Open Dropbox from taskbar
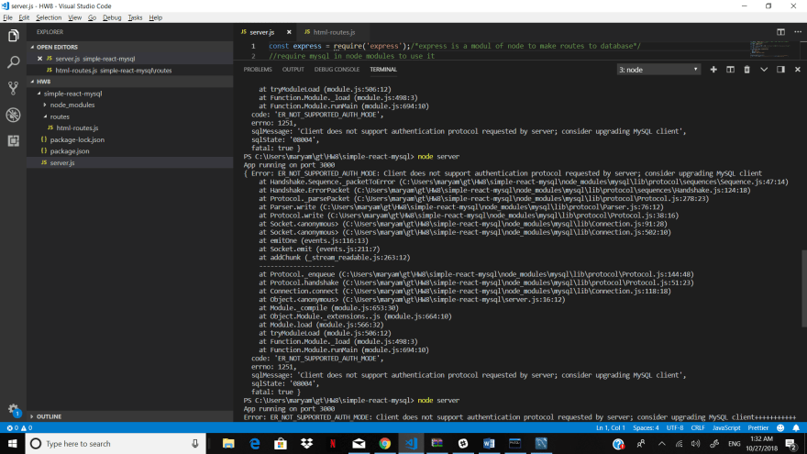Viewport: 807px width, 454px height. tap(306, 443)
